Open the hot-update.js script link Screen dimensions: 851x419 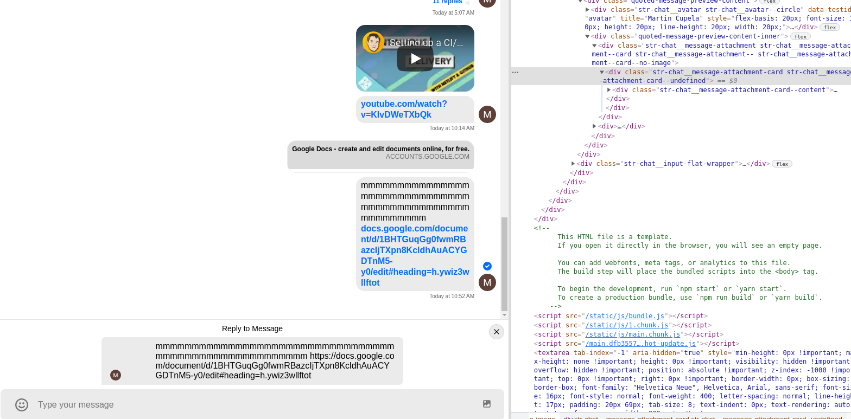point(640,344)
